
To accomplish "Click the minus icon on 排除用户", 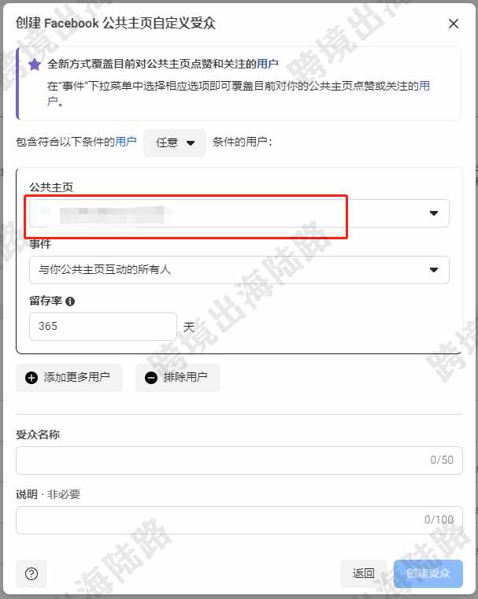I will click(x=151, y=378).
